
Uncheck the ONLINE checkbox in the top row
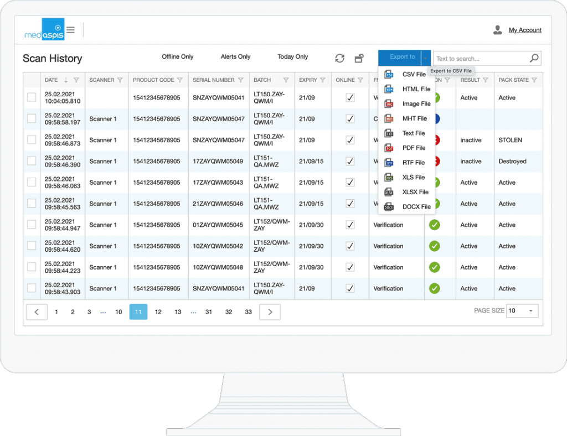(x=350, y=97)
